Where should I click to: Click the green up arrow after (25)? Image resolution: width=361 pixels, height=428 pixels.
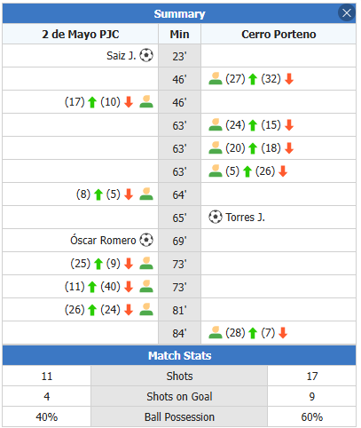(x=98, y=264)
